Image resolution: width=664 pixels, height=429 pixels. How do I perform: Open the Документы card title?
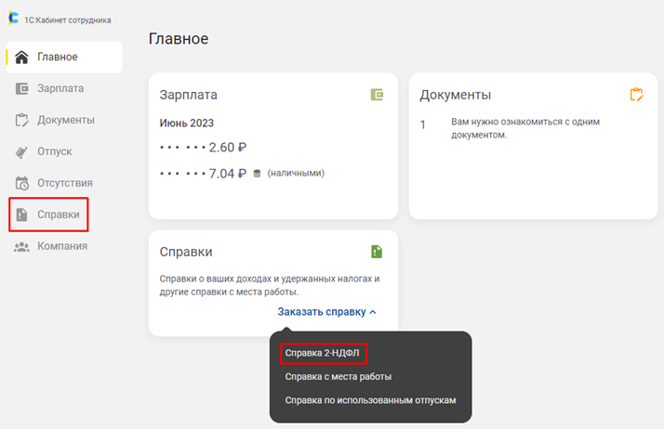[456, 95]
